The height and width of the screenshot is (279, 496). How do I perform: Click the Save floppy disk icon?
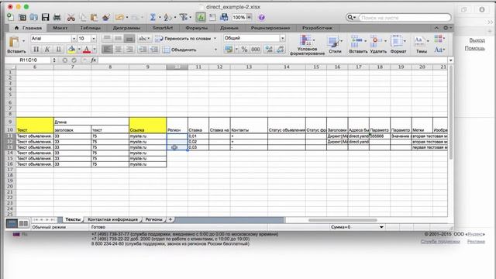[46, 17]
